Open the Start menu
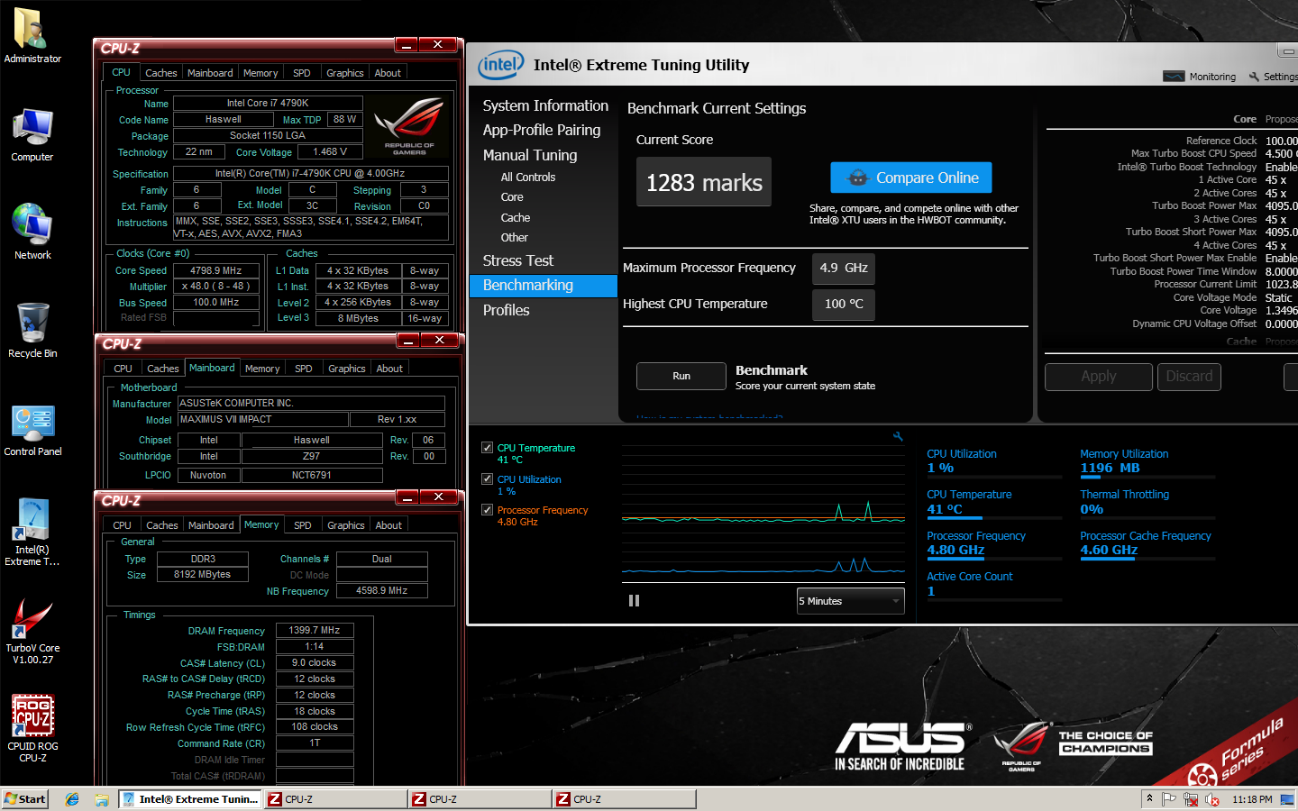1298x811 pixels. click(x=25, y=799)
